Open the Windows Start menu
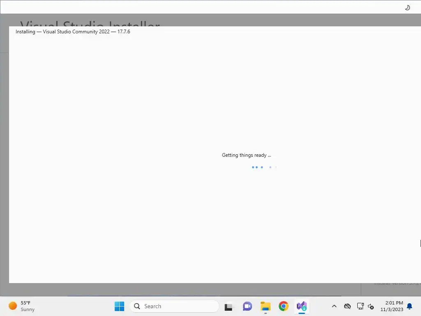This screenshot has width=421, height=316. 119,306
